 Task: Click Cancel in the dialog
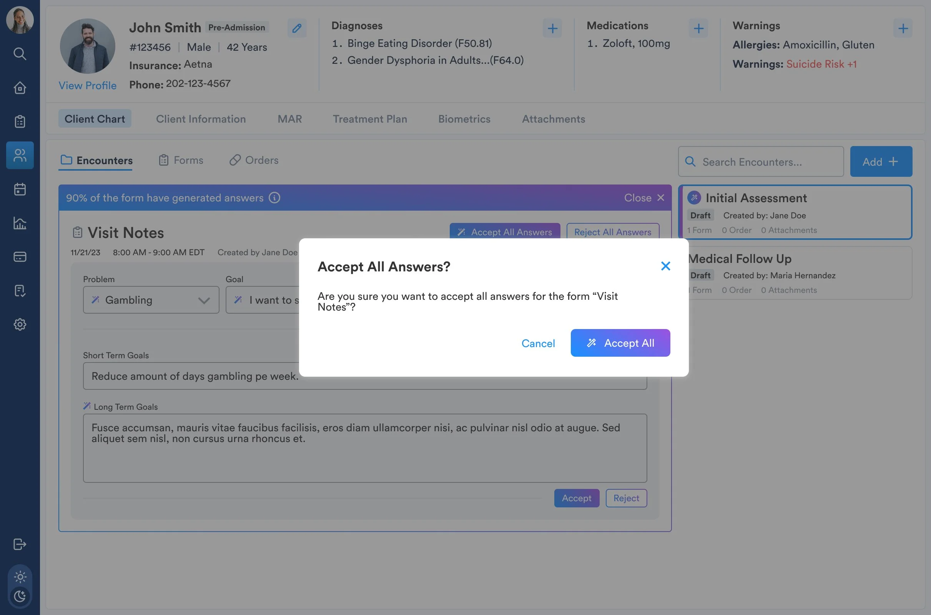point(538,343)
